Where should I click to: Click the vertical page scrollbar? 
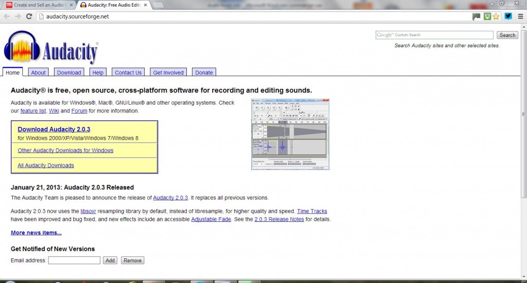[x=523, y=114]
